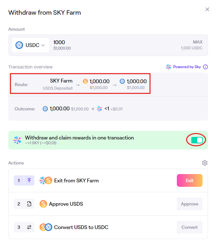Click the upward arrow exit icon in step 1
Screen dimensions: 216x247
29,180
